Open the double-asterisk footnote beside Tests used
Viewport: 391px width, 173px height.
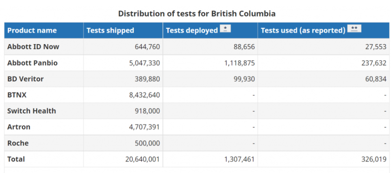tap(354, 29)
